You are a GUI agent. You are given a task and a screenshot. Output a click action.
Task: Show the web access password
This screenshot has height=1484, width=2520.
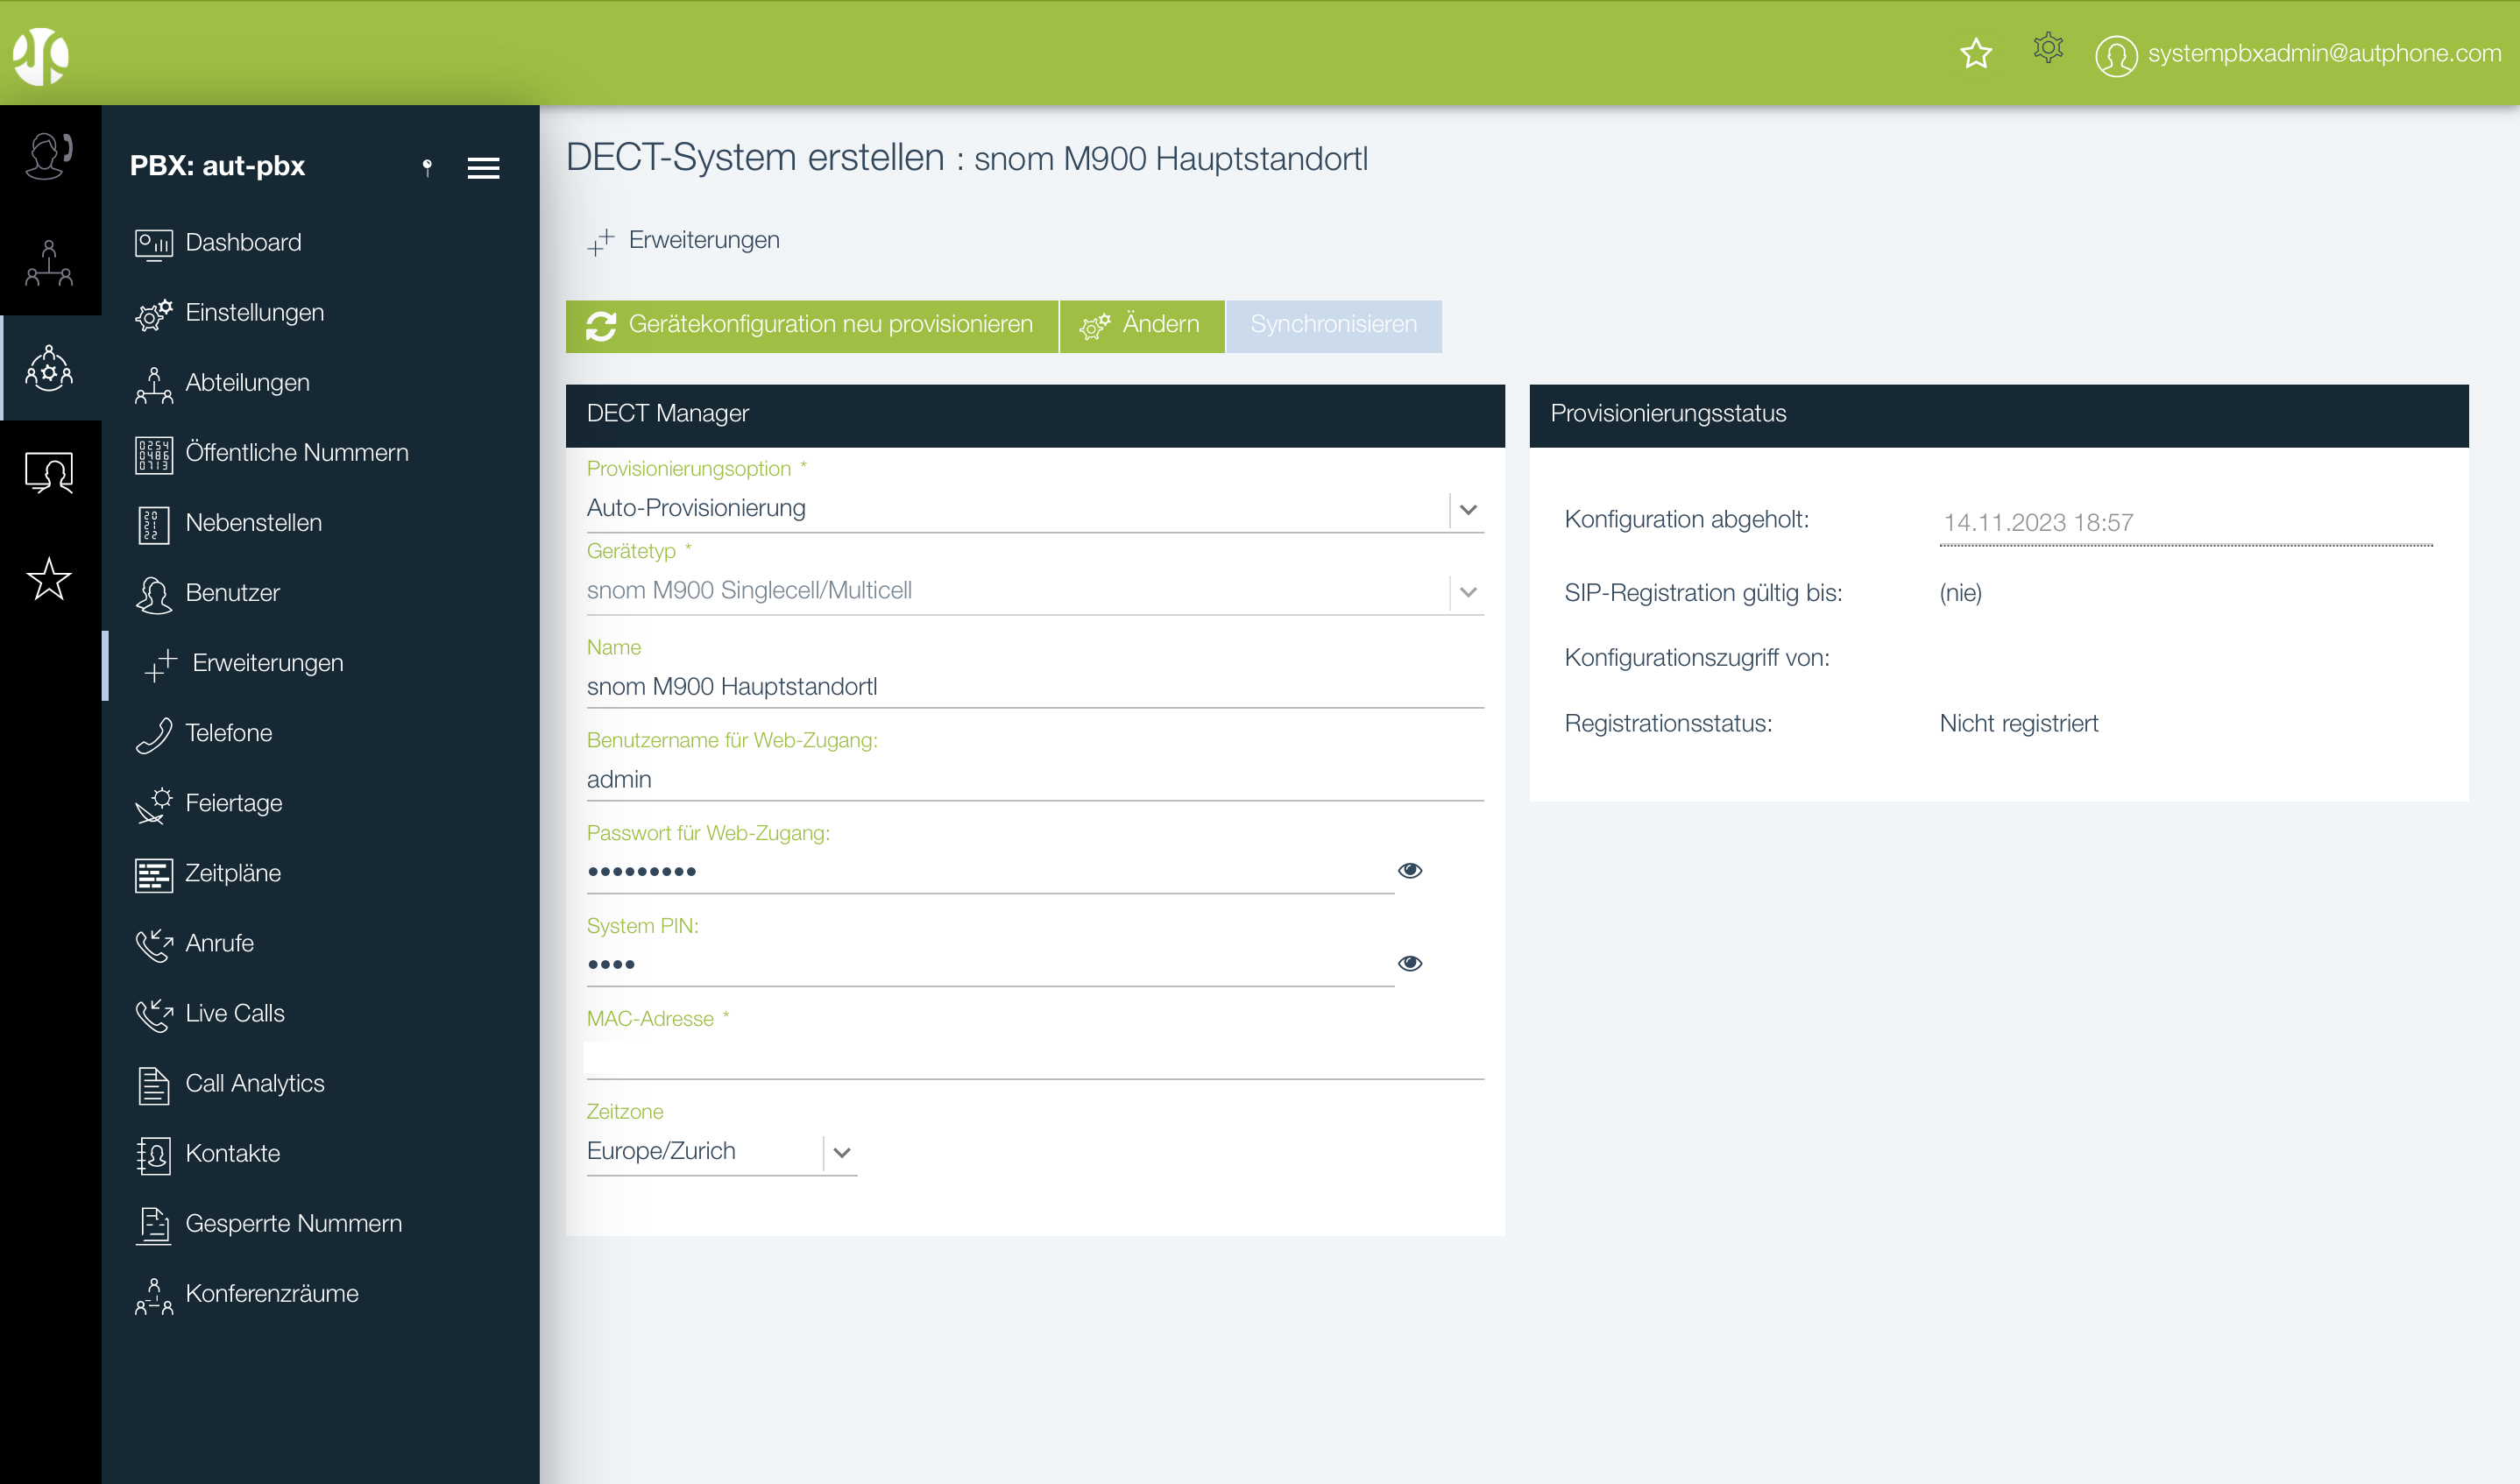click(1409, 870)
